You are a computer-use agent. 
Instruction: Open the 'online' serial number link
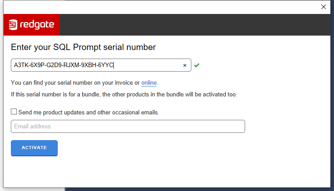click(x=149, y=83)
